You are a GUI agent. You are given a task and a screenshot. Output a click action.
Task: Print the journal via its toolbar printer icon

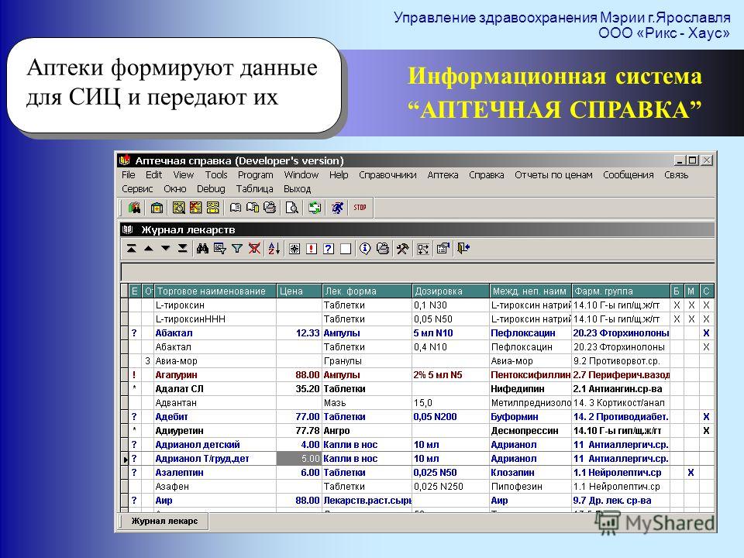coord(382,248)
